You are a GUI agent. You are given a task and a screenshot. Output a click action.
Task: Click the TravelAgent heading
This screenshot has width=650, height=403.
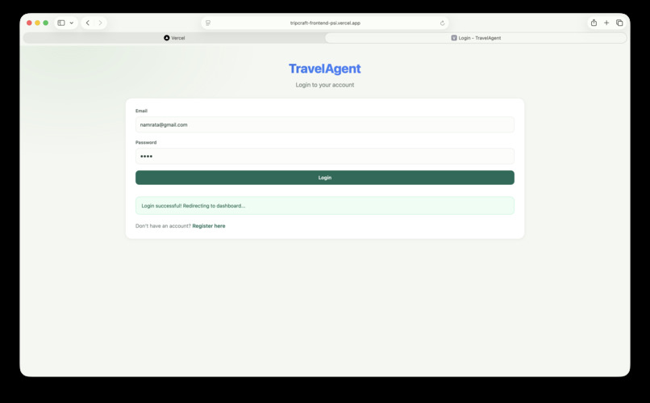point(324,69)
